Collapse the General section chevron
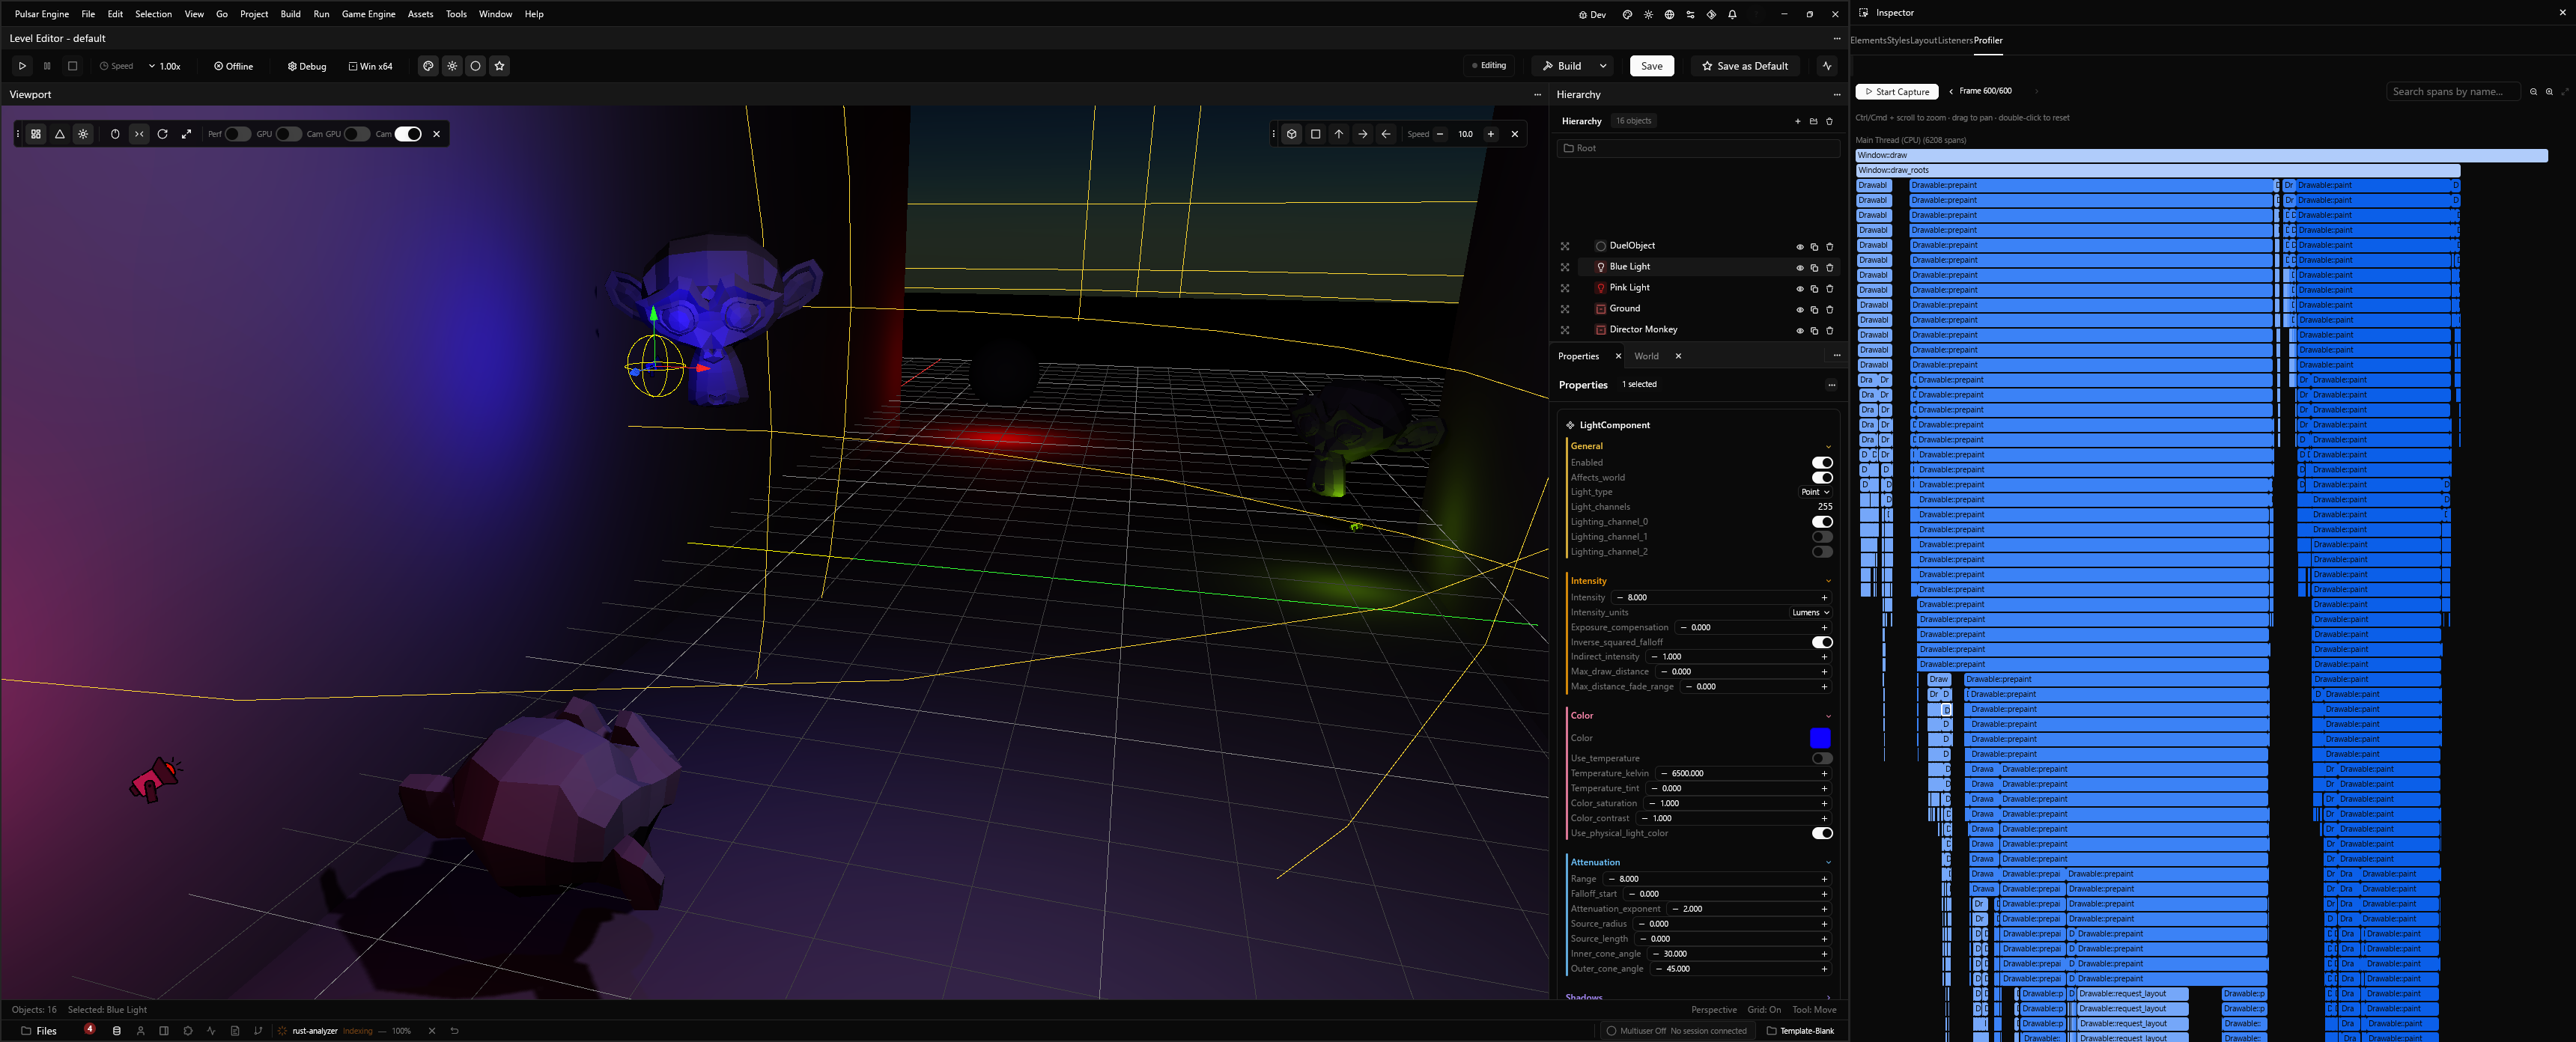Viewport: 2576px width, 1042px height. (1829, 447)
